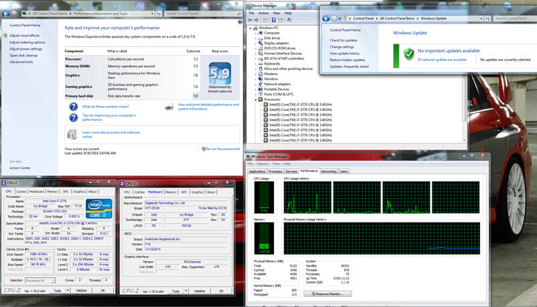Open the Action menu in Device Manager
Image resolution: width=537 pixels, height=307 pixels.
coord(263,13)
